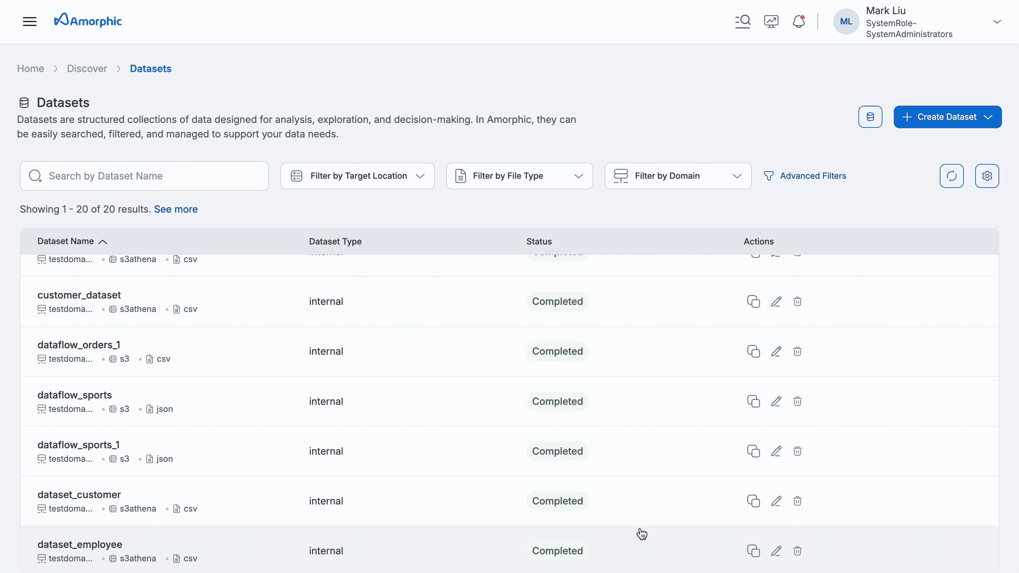Screen dimensions: 1019x573
Task: Click the monitor chart icon in header
Action: coord(771,21)
